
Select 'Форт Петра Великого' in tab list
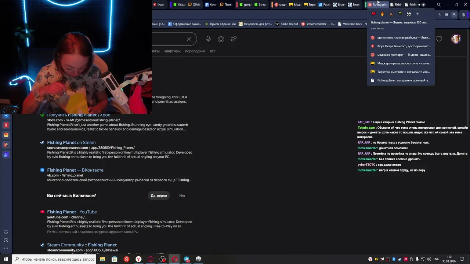pyautogui.click(x=401, y=46)
